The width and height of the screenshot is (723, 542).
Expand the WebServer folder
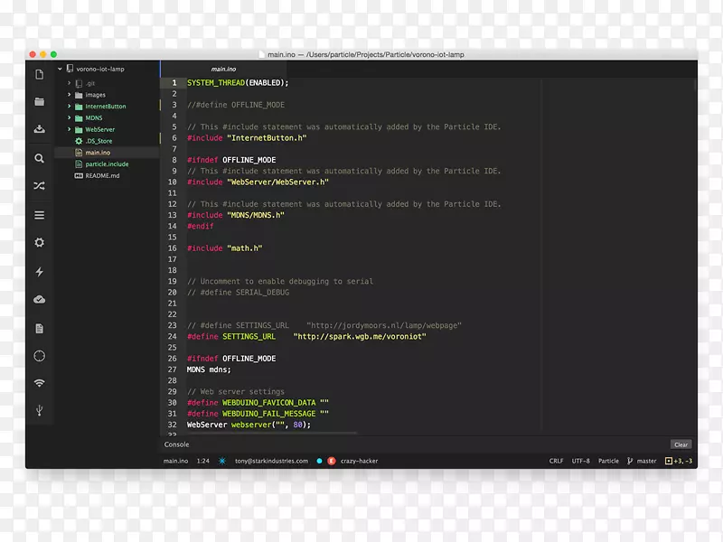click(69, 129)
